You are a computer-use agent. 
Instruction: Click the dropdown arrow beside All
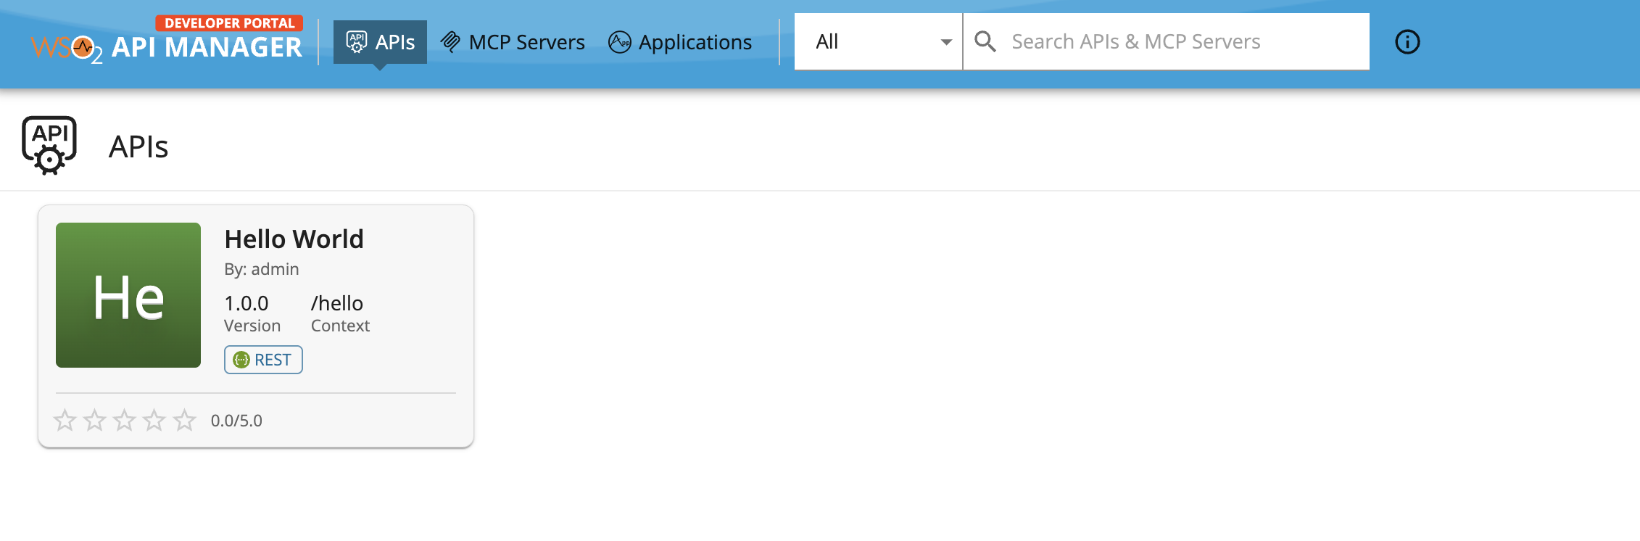coord(945,42)
